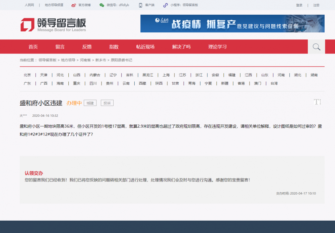This screenshot has width=335, height=233.
Task: Adjust text size with the T icon
Action: (318, 102)
